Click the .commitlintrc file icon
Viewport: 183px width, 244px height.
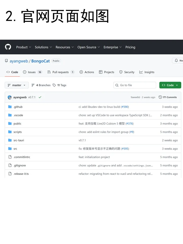point(10,157)
